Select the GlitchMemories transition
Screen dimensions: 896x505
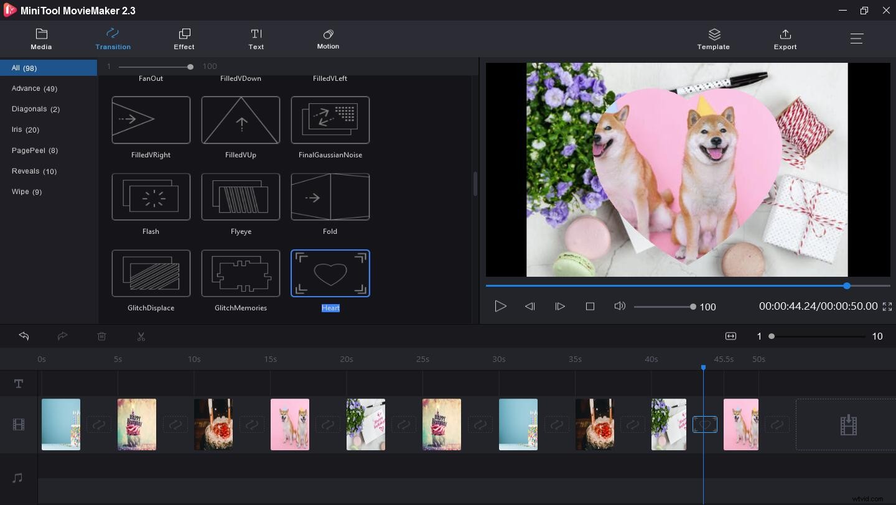(x=240, y=273)
